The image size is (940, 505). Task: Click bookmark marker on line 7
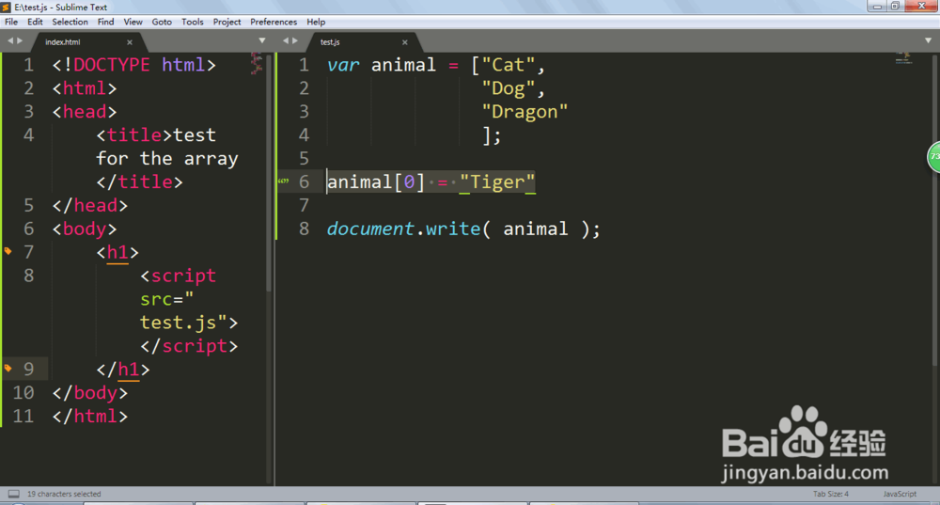pyautogui.click(x=8, y=251)
